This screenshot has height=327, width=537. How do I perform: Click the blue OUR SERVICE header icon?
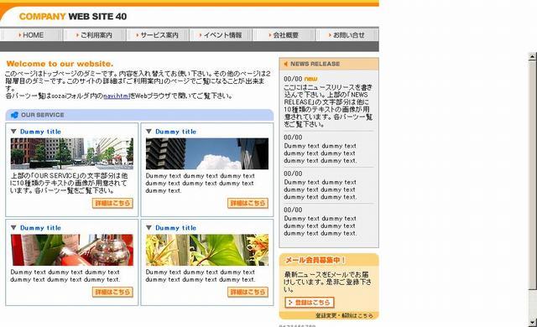tap(14, 115)
